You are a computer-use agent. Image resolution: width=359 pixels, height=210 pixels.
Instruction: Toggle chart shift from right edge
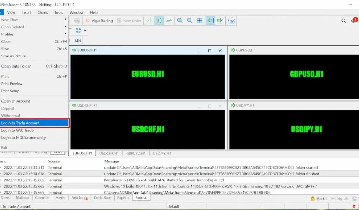pos(220,20)
